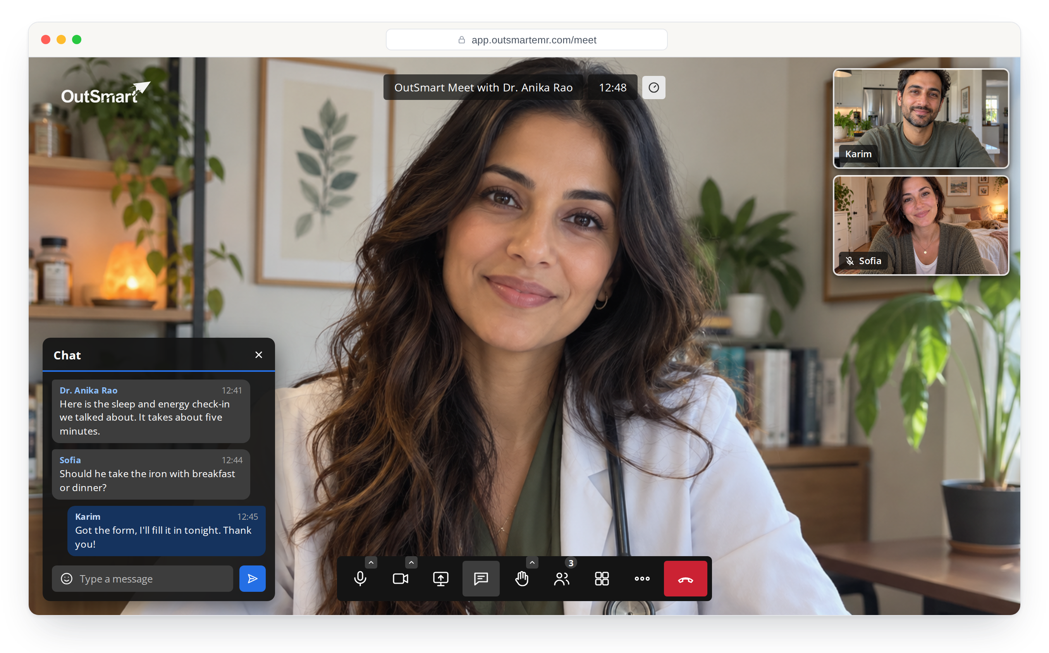Image resolution: width=1049 pixels, height=653 pixels.
Task: Click the OutSmart logo
Action: (x=106, y=93)
